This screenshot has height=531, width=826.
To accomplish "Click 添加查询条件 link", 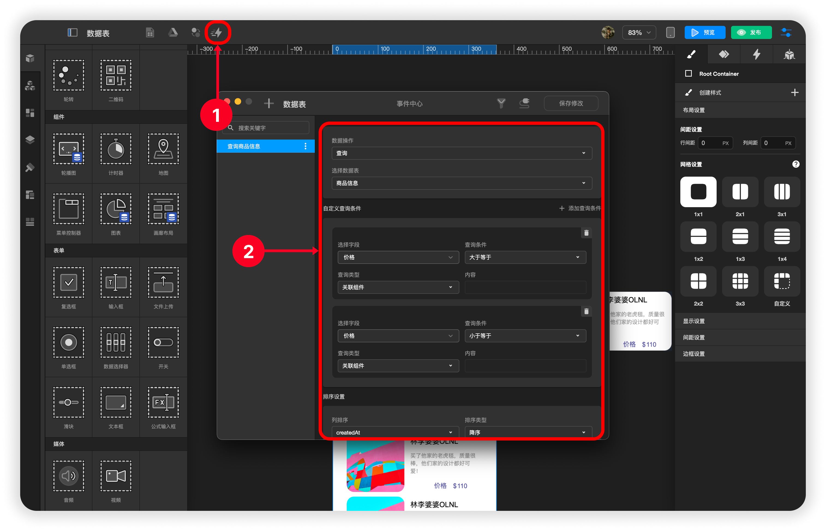I will coord(580,208).
